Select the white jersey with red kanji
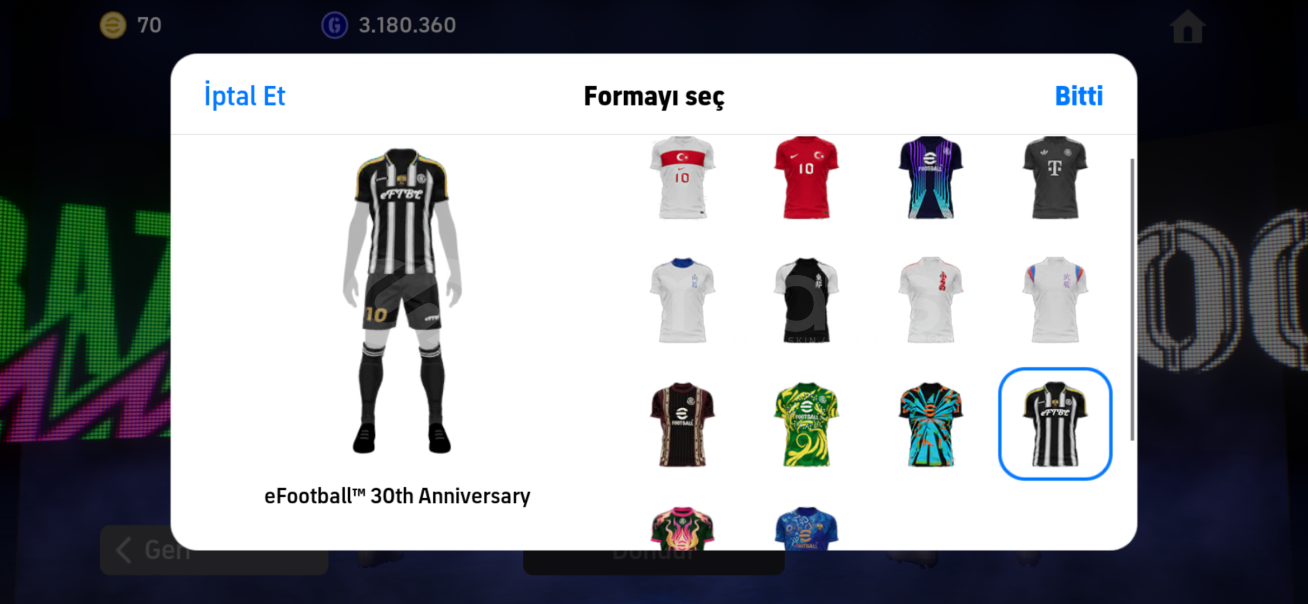 click(x=930, y=300)
